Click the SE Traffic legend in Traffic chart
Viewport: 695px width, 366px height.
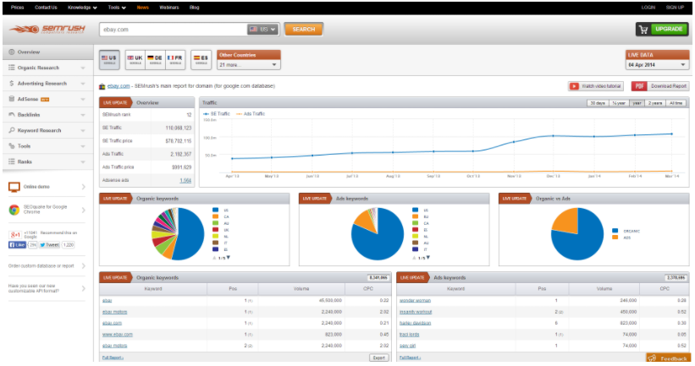point(217,114)
